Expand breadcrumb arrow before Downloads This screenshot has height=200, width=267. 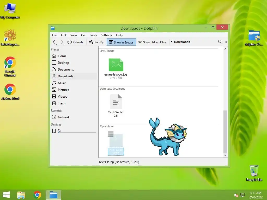[x=172, y=42]
